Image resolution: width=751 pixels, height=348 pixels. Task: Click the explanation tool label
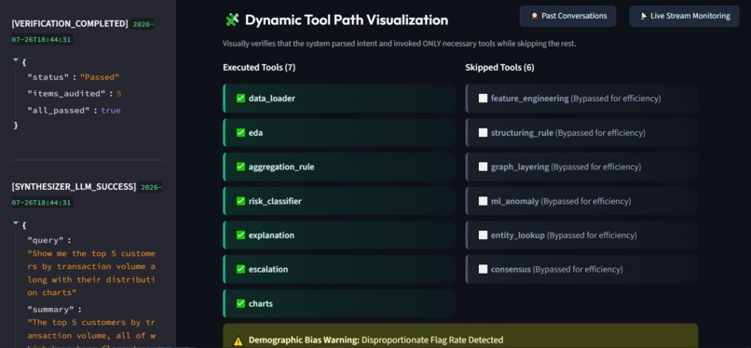click(x=271, y=235)
